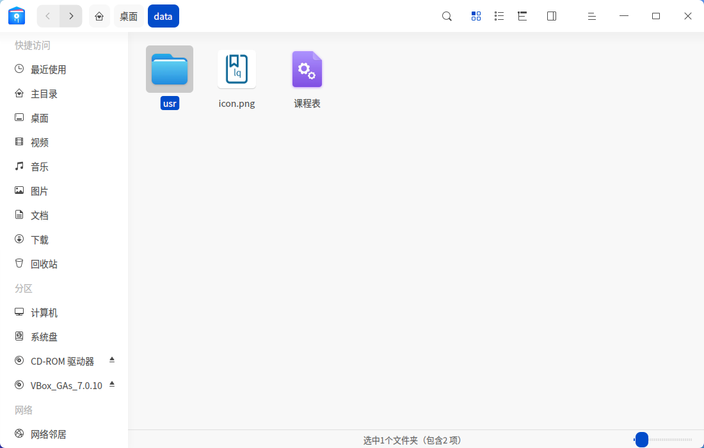Open search with the magnifier icon
This screenshot has width=704, height=448.
click(447, 16)
